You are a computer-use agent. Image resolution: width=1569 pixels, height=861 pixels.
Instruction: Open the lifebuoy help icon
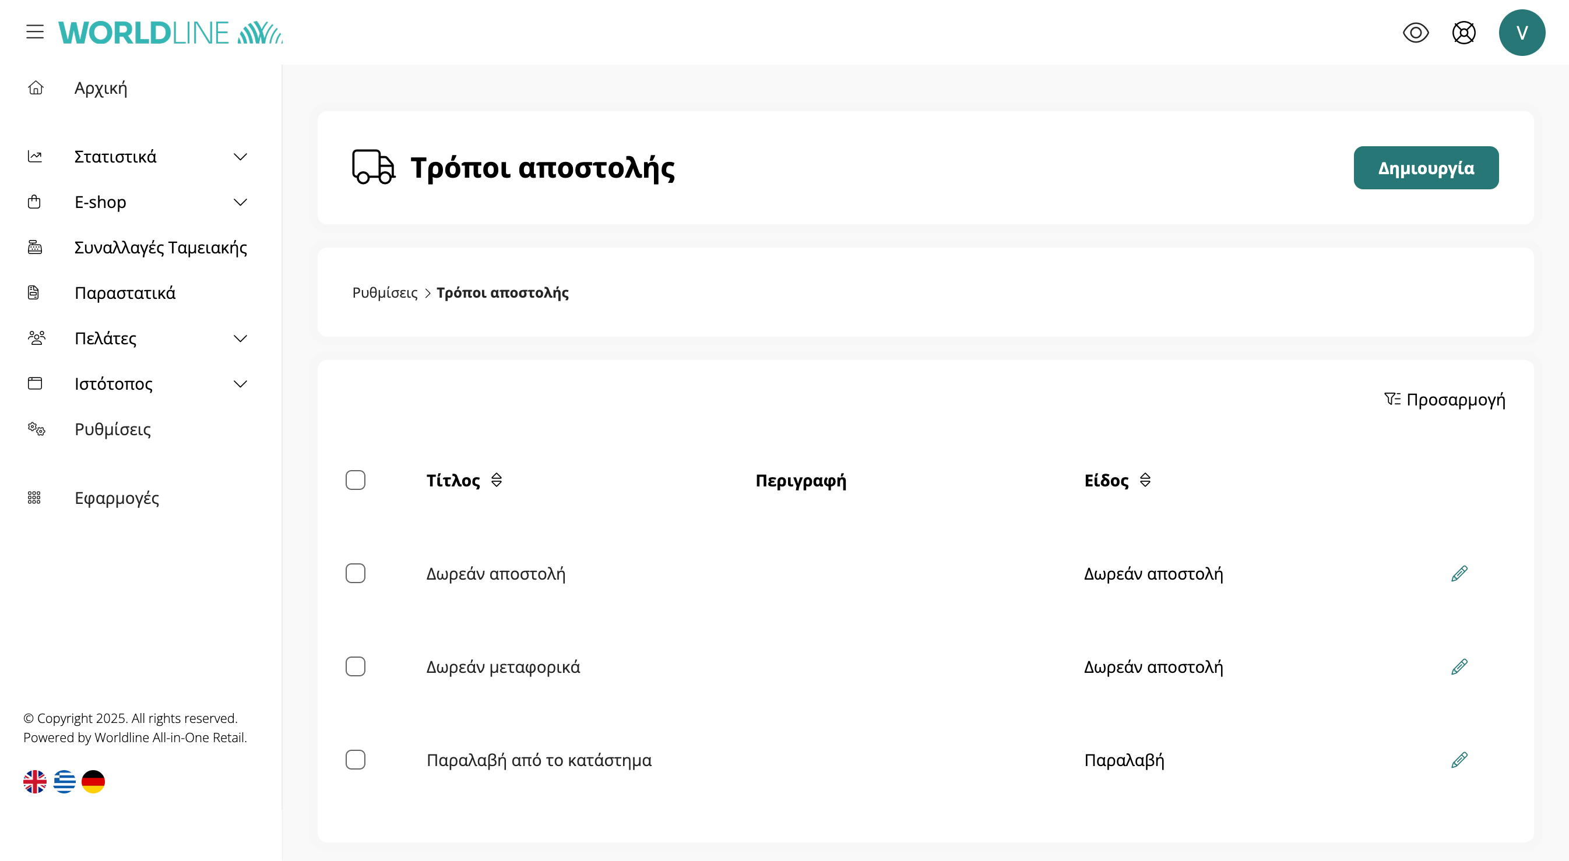click(1463, 33)
